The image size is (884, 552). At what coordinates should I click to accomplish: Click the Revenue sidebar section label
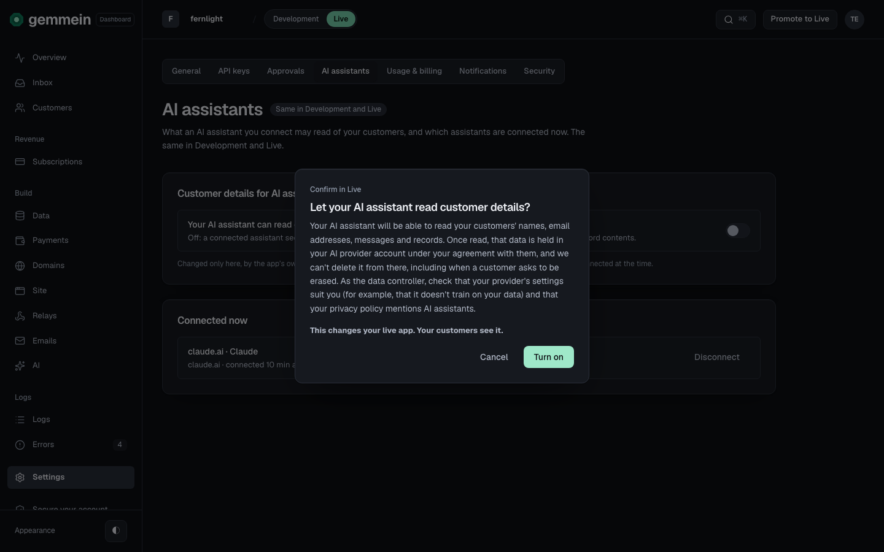pyautogui.click(x=29, y=139)
